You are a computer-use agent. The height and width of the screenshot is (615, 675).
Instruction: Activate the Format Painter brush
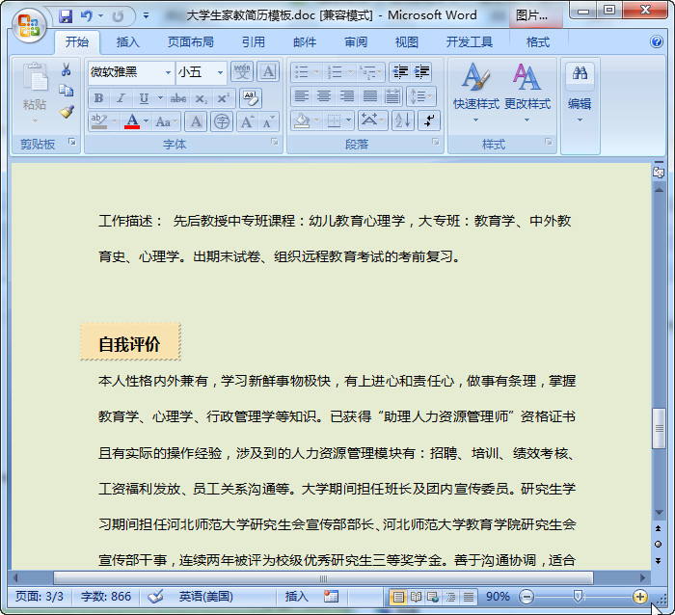point(66,112)
